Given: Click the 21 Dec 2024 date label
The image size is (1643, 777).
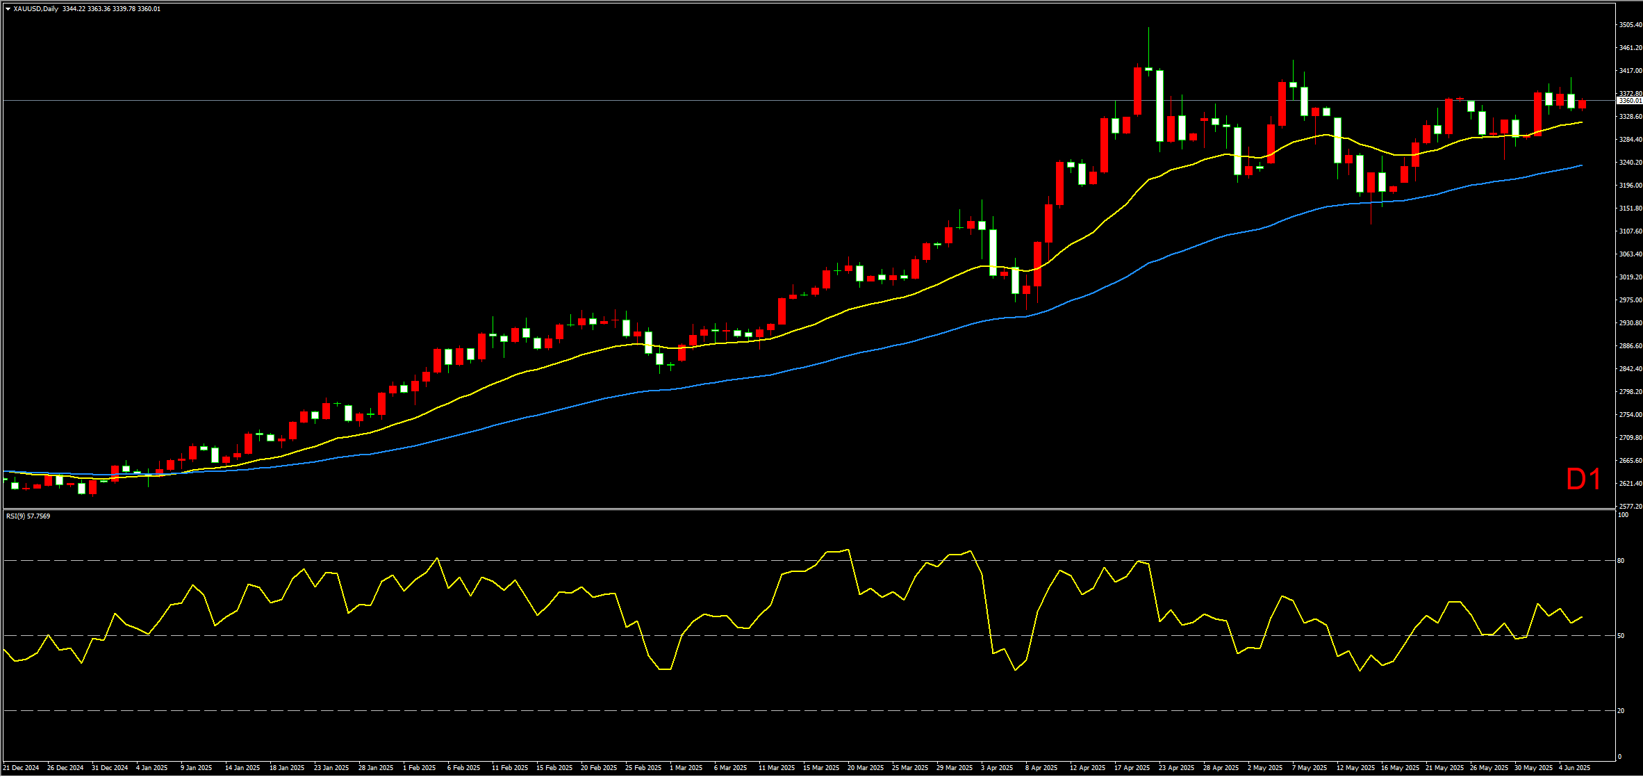Looking at the screenshot, I should coord(21,768).
